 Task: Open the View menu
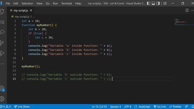coord(39,3)
